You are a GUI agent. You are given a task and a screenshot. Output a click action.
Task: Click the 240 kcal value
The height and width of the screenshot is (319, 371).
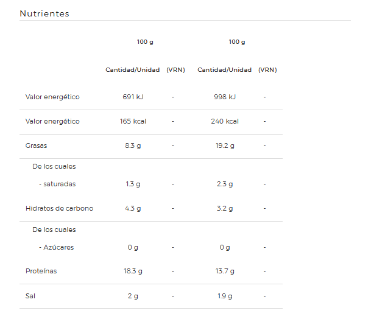point(224,121)
